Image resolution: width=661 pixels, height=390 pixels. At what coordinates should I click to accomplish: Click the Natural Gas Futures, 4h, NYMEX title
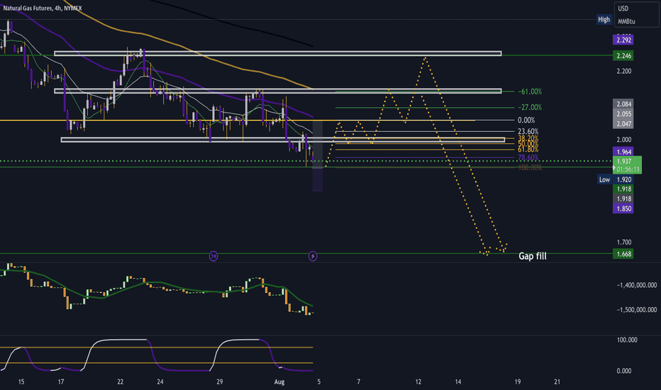[43, 8]
